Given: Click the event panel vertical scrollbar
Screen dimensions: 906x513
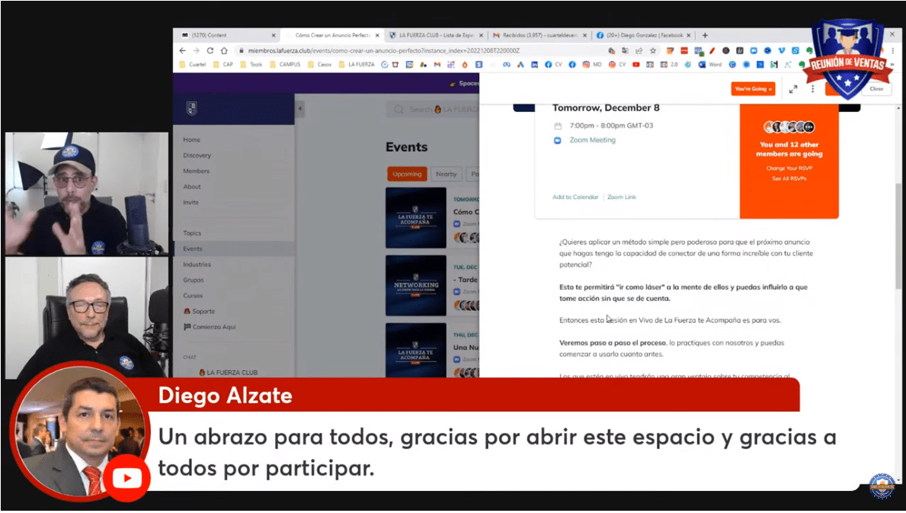Looking at the screenshot, I should coord(898,229).
